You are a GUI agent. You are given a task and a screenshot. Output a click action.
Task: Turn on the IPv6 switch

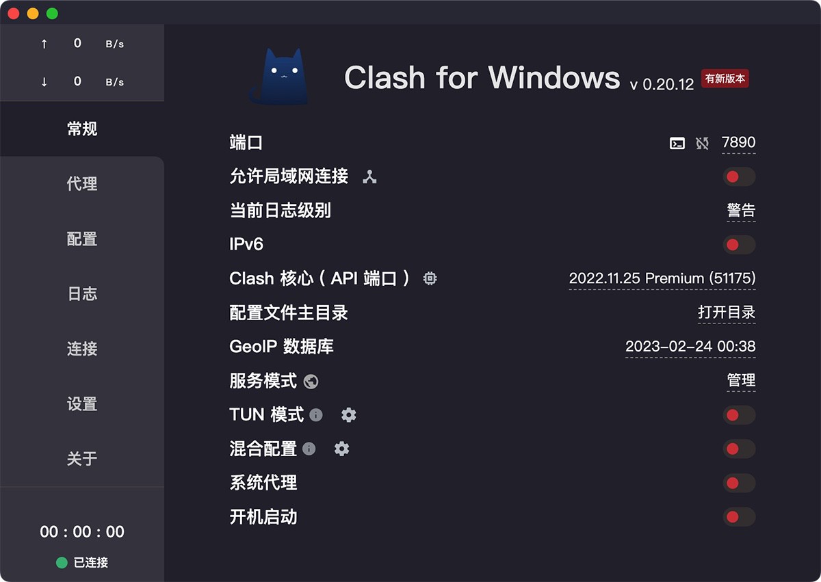(x=739, y=245)
